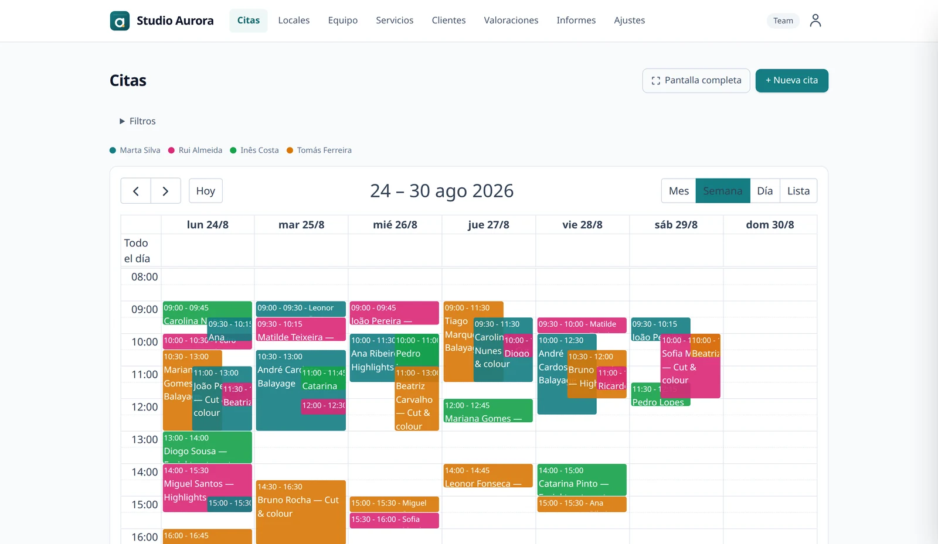Image resolution: width=938 pixels, height=544 pixels.
Task: Open the 09:00 - 09:30 Leonor appointment
Action: pyautogui.click(x=301, y=309)
